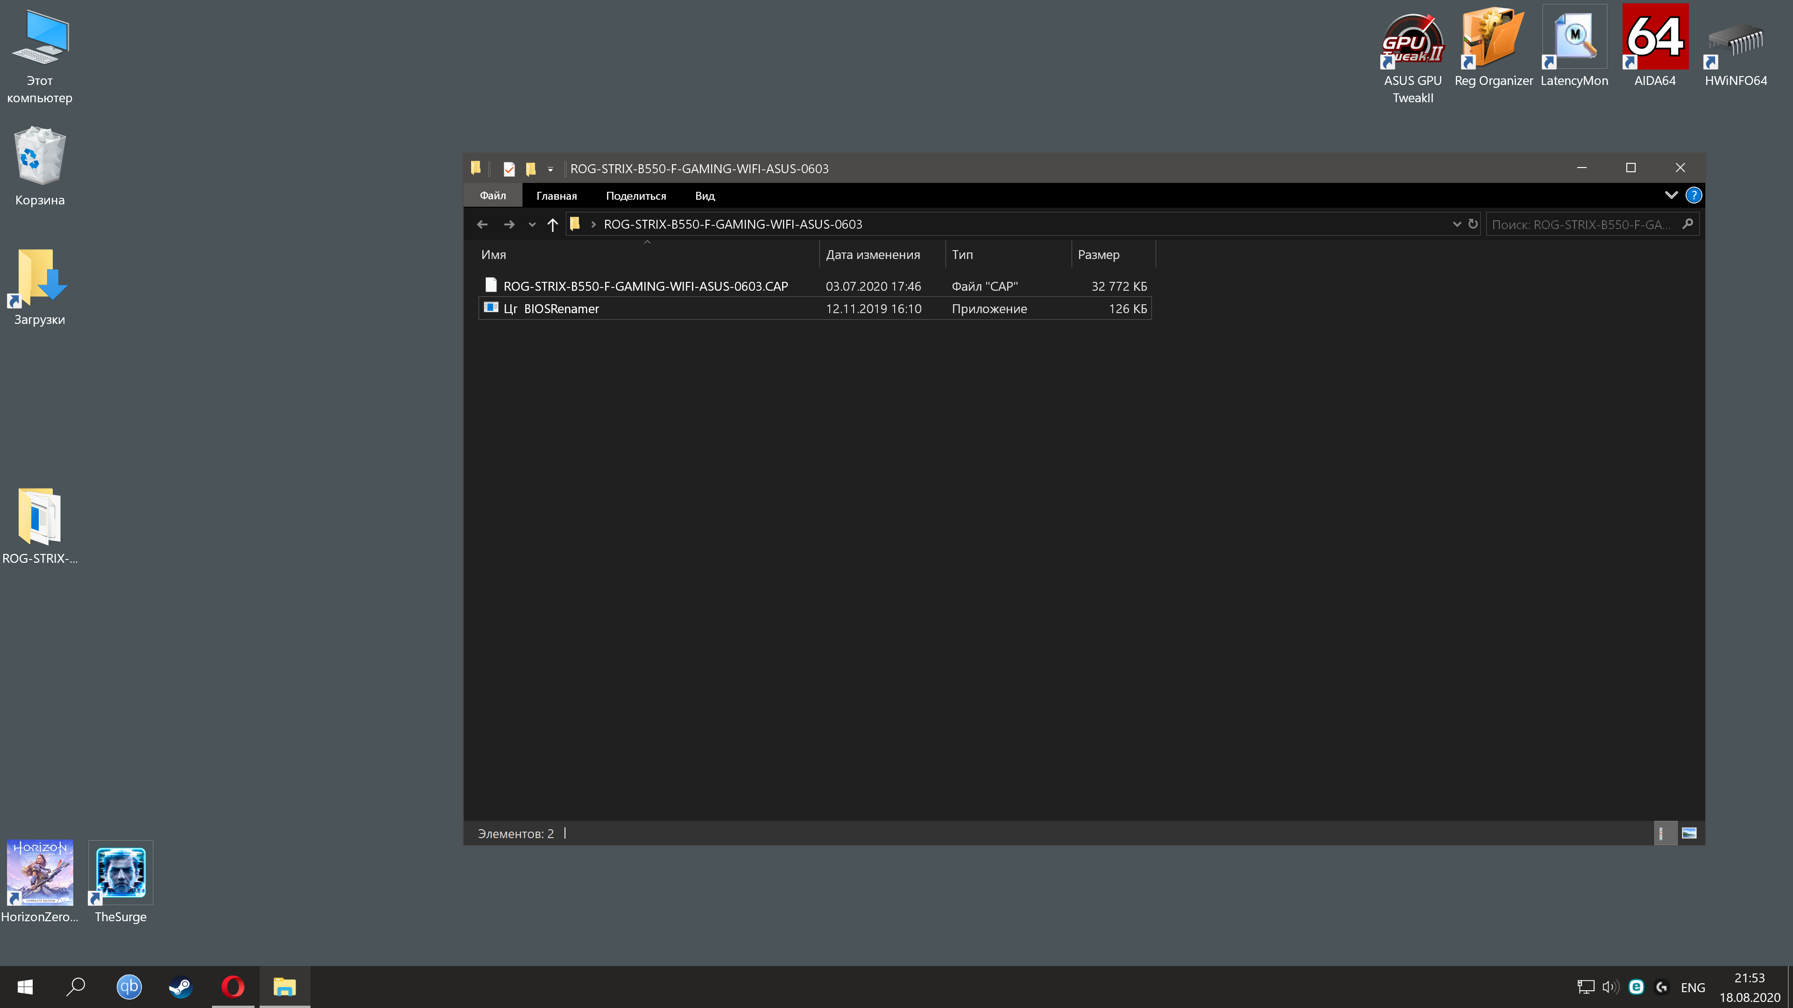This screenshot has width=1793, height=1008.
Task: Click the Explorer refresh button
Action: click(1473, 224)
